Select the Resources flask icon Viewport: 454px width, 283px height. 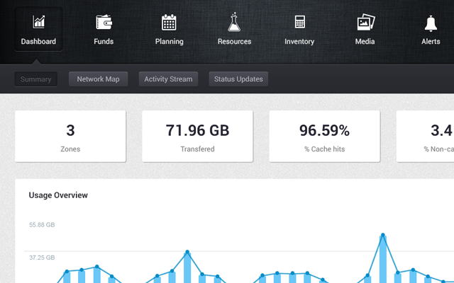coord(234,22)
